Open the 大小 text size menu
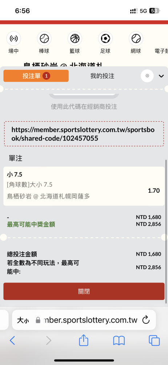 tap(23, 320)
